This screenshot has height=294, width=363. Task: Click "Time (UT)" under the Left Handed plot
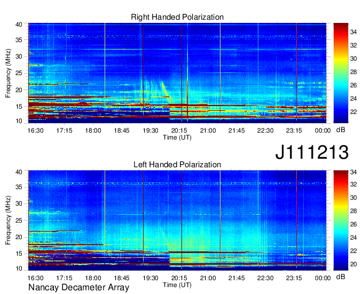click(x=177, y=285)
